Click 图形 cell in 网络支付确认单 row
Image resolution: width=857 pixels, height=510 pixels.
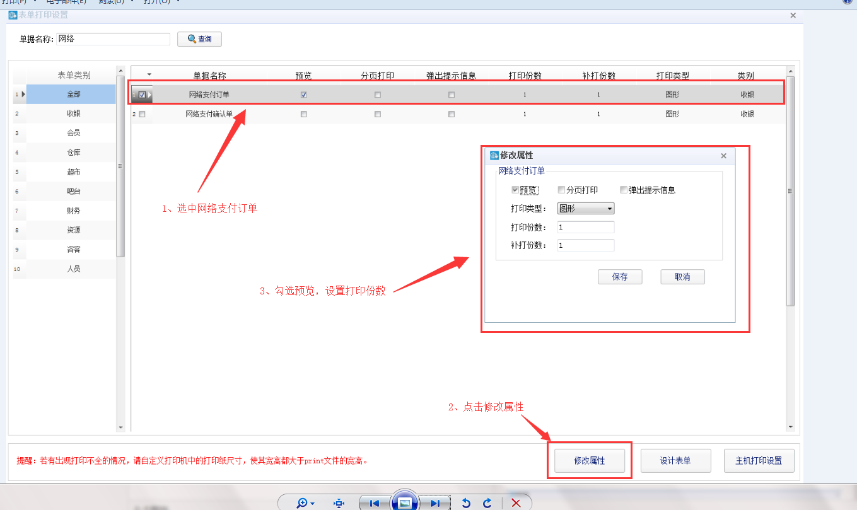672,114
